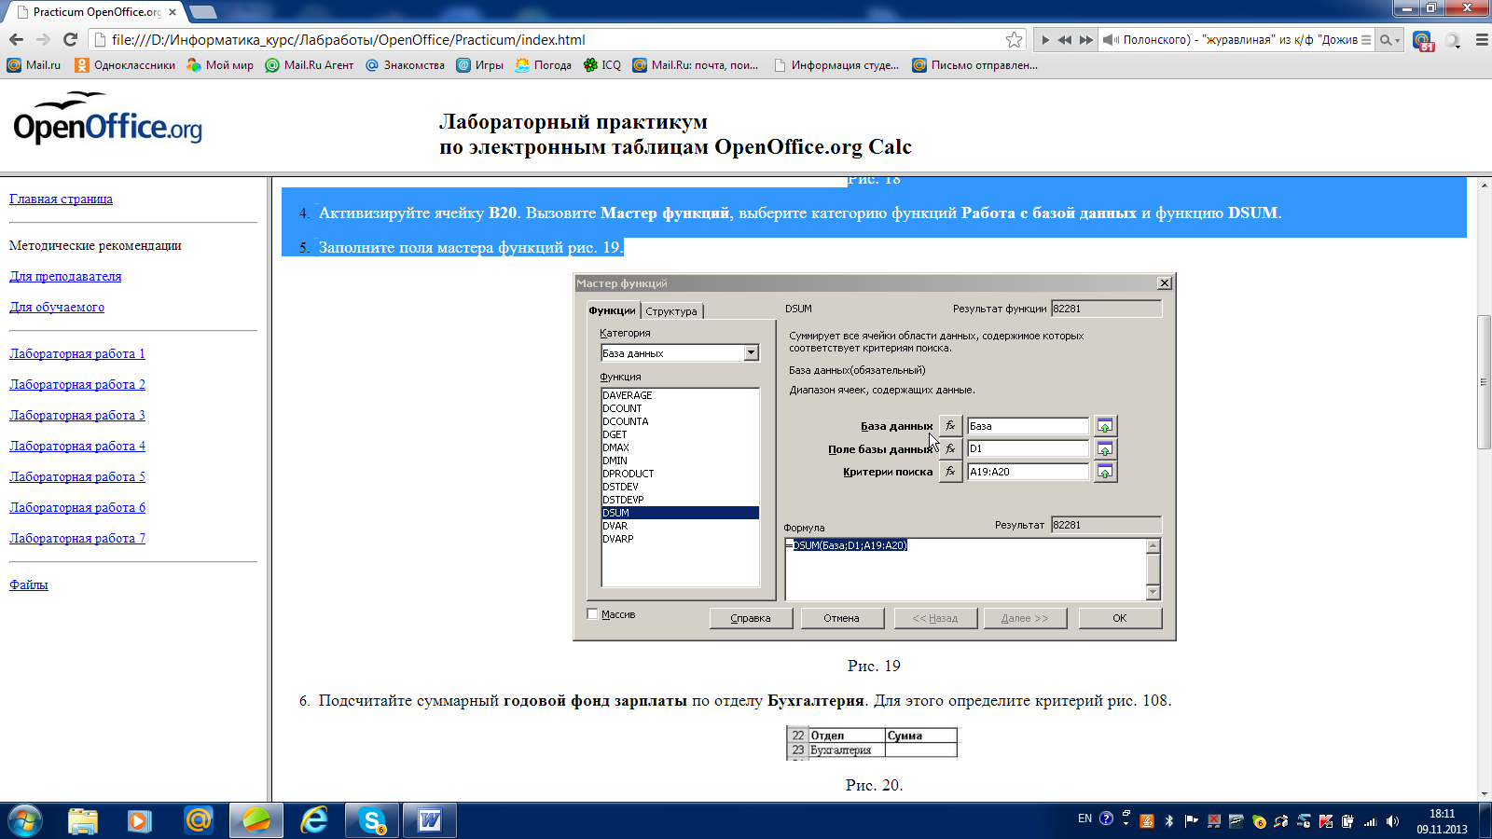Image resolution: width=1492 pixels, height=839 pixels.
Task: Click the Поле базы данных input D1
Action: [1028, 448]
